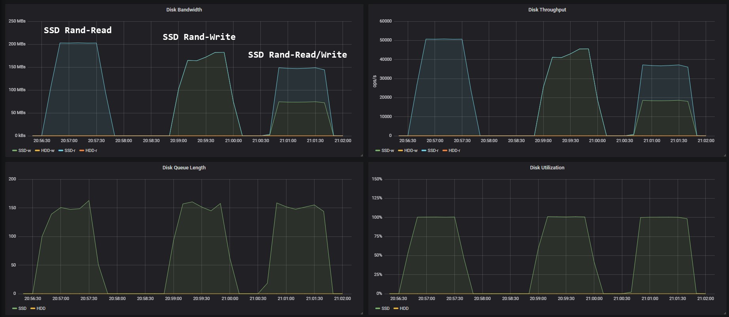Click the "100%" axis label in Disk Utilization
This screenshot has width=729, height=317.
377,217
